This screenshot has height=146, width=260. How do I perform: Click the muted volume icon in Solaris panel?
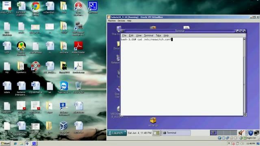241,133
